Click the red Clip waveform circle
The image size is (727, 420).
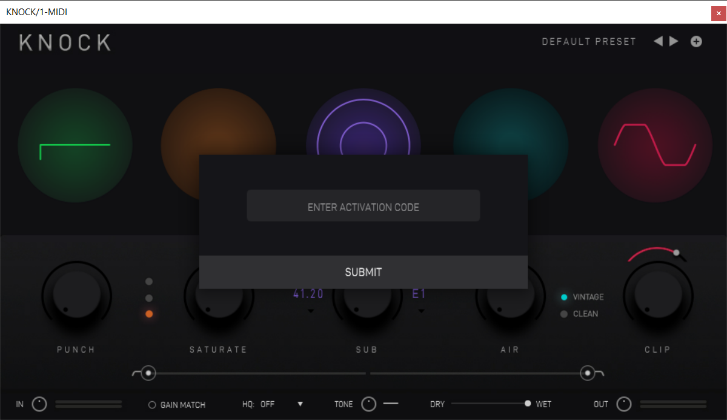[x=655, y=145]
